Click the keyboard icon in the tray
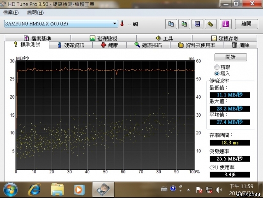The height and width of the screenshot is (198, 263). 164,189
